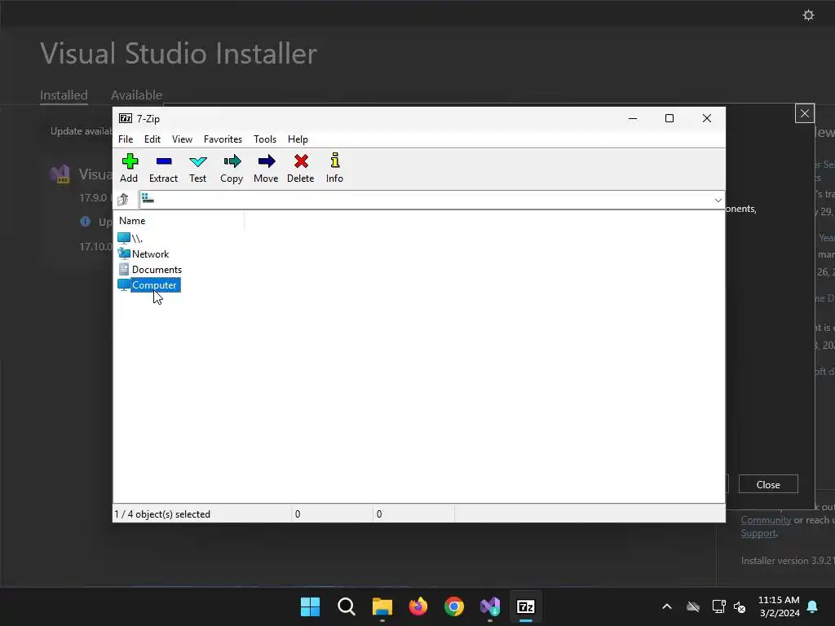The height and width of the screenshot is (626, 835).
Task: Open the File menu
Action: [x=126, y=139]
